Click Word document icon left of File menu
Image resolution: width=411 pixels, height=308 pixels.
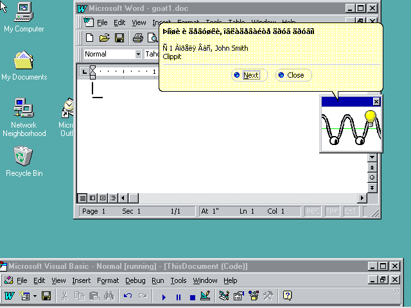click(x=89, y=22)
